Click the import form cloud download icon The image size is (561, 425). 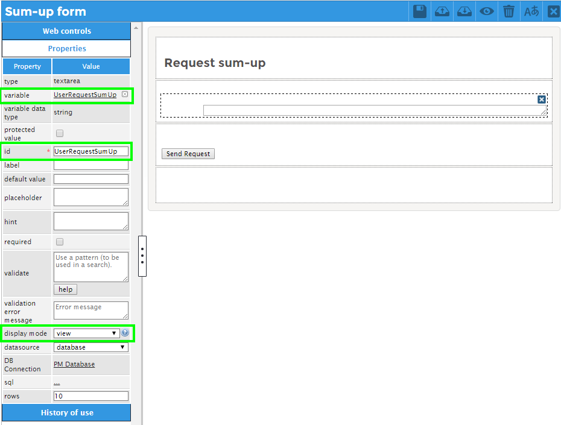click(x=464, y=11)
